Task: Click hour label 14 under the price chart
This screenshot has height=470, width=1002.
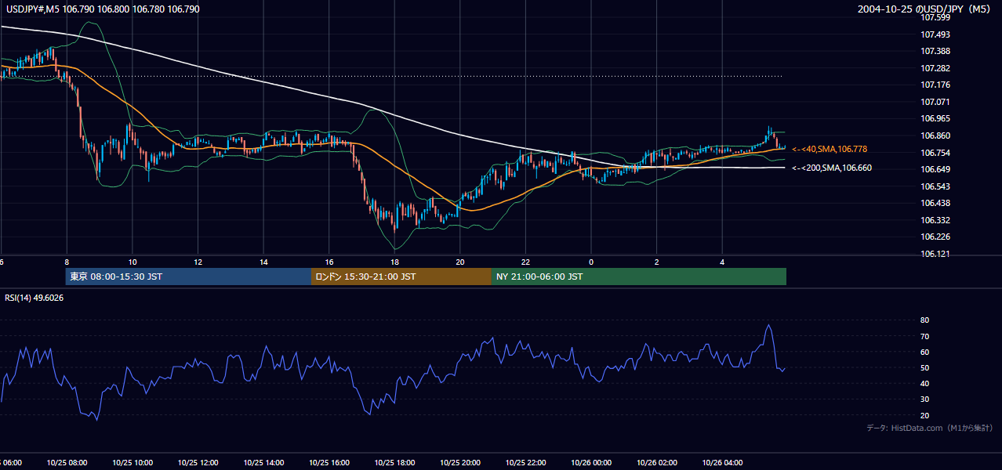Action: [x=263, y=262]
